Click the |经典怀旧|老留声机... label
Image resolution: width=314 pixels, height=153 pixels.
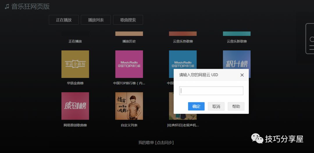183,125
